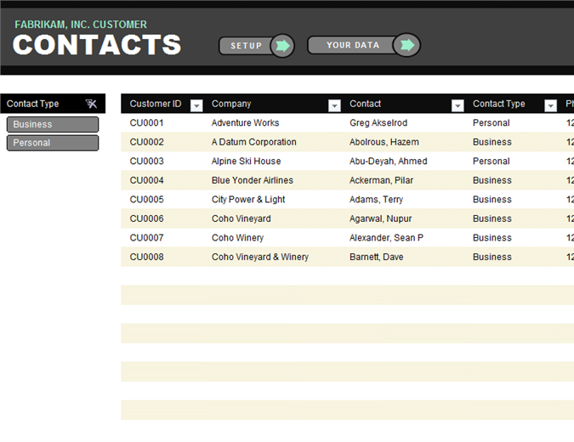Viewport: 574px width, 442px height.
Task: Click Contact Type cell for Alpine Ski House
Action: [x=491, y=161]
